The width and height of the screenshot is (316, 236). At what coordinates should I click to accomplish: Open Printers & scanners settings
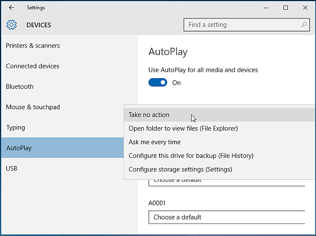(33, 46)
